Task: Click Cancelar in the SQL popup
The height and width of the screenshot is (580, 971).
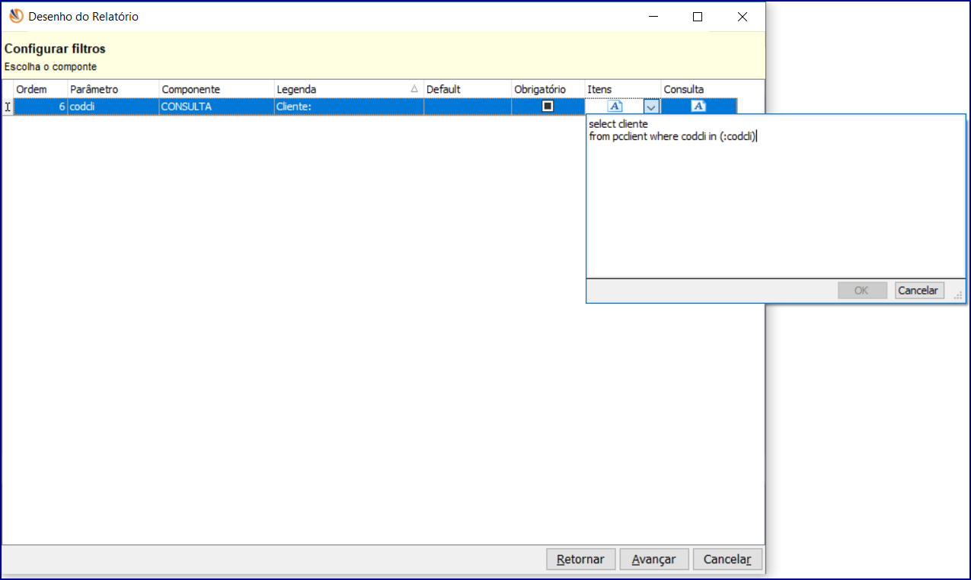Action: tap(919, 291)
